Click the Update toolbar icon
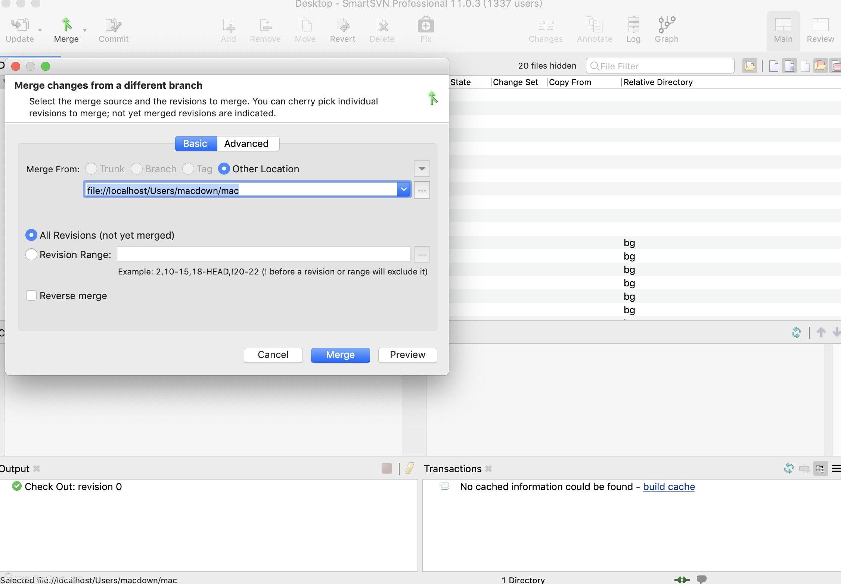The height and width of the screenshot is (584, 841). point(19,30)
